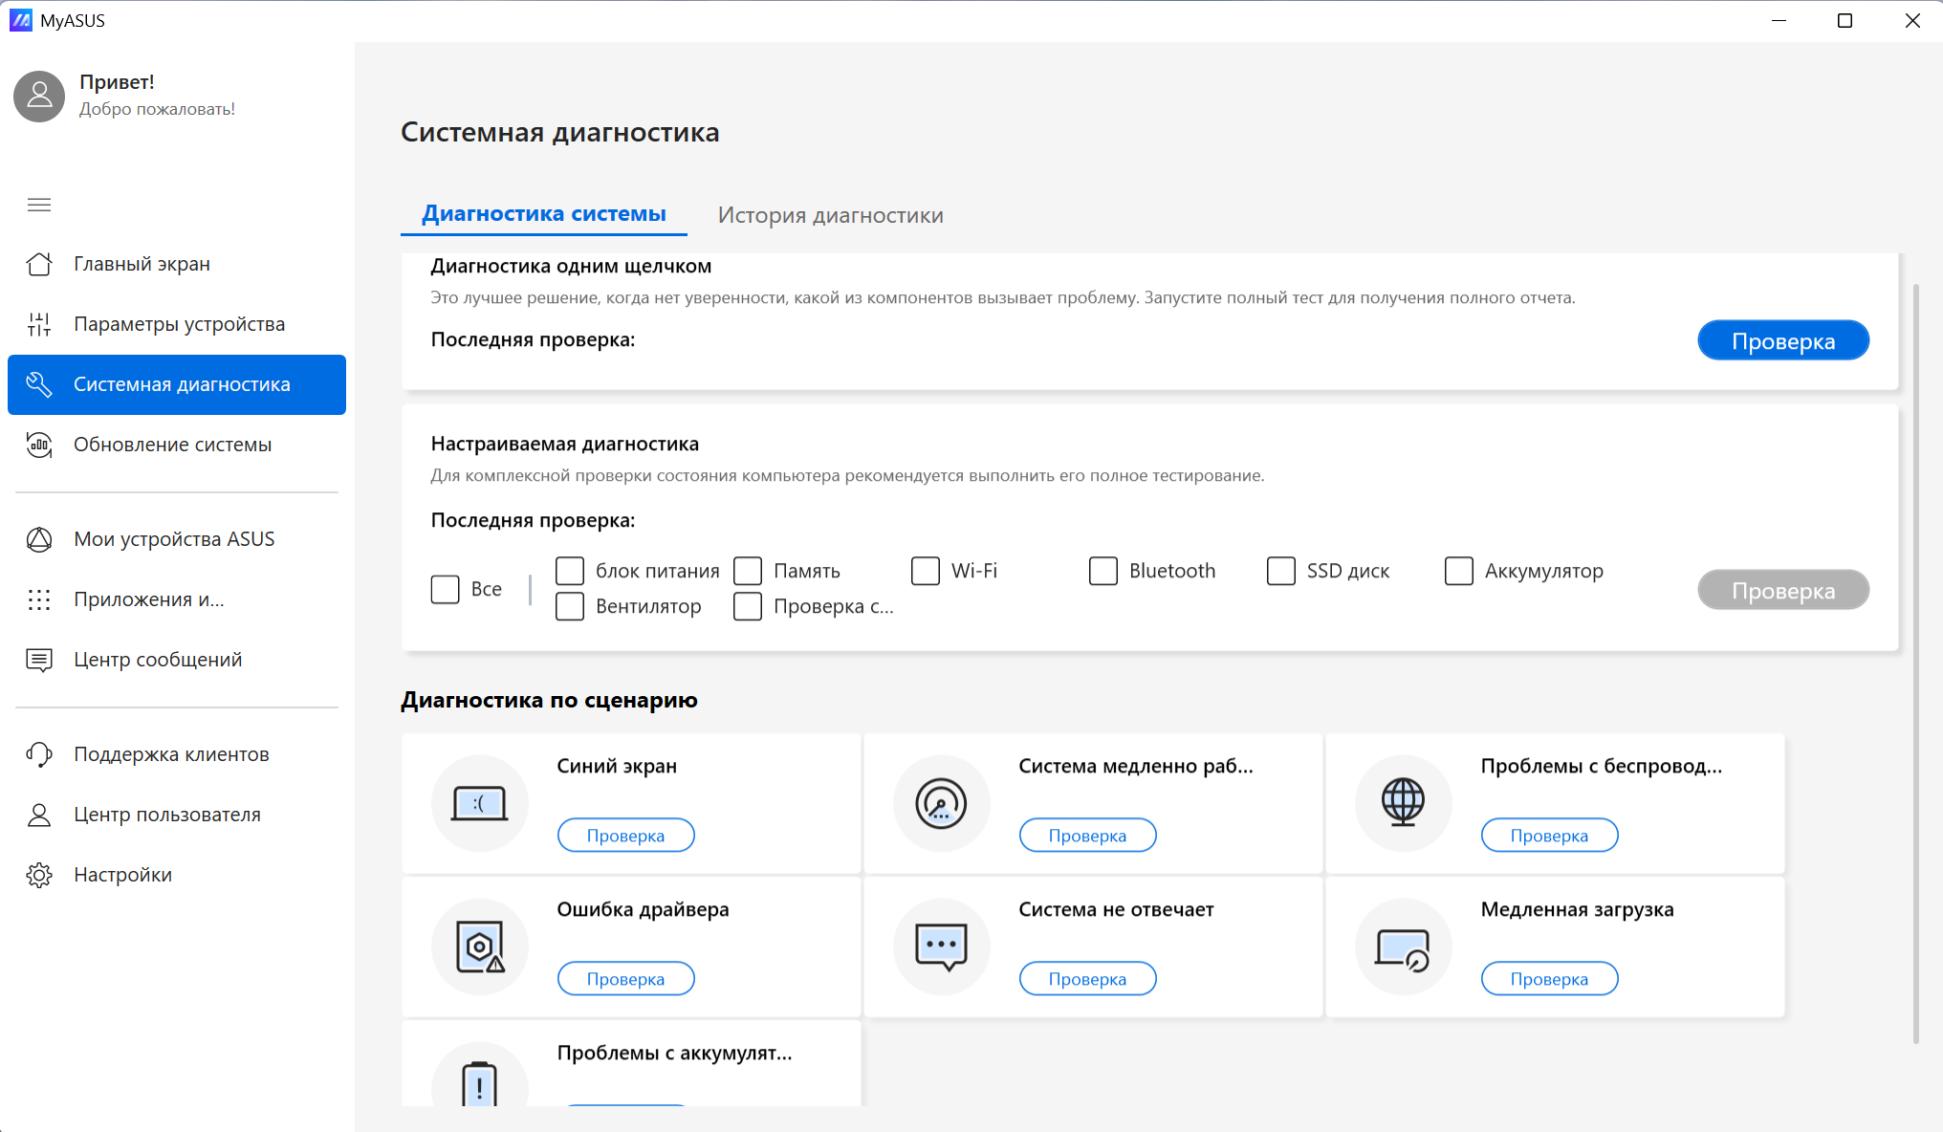Click the Центр сообщений message icon
This screenshot has height=1132, width=1943.
tap(39, 660)
